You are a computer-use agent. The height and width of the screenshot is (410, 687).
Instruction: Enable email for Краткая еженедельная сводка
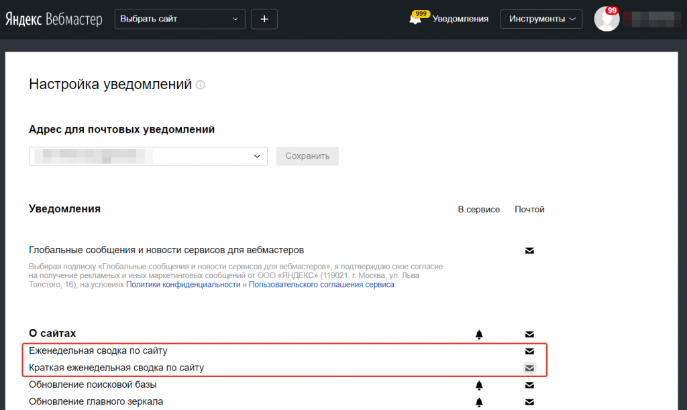[x=529, y=368]
